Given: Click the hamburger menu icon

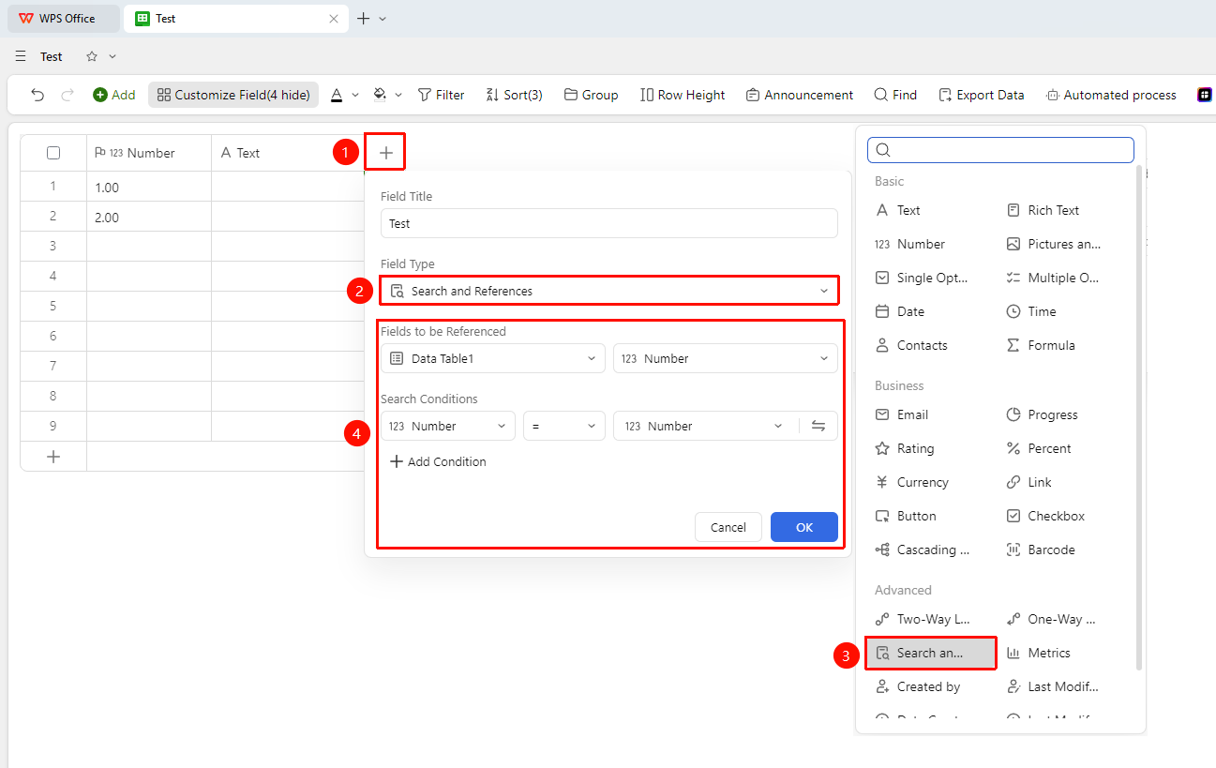Looking at the screenshot, I should 21,56.
